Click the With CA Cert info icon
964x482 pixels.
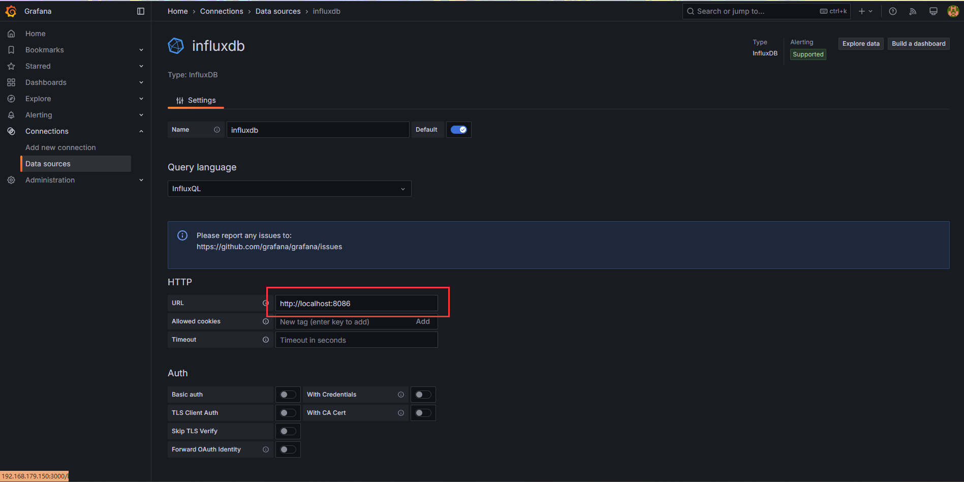(x=401, y=413)
